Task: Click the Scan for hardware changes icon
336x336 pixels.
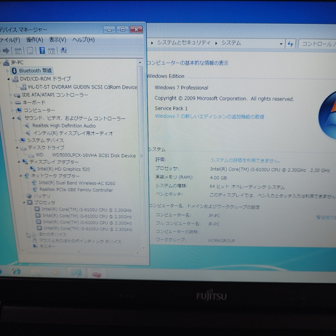Action: click(x=64, y=51)
